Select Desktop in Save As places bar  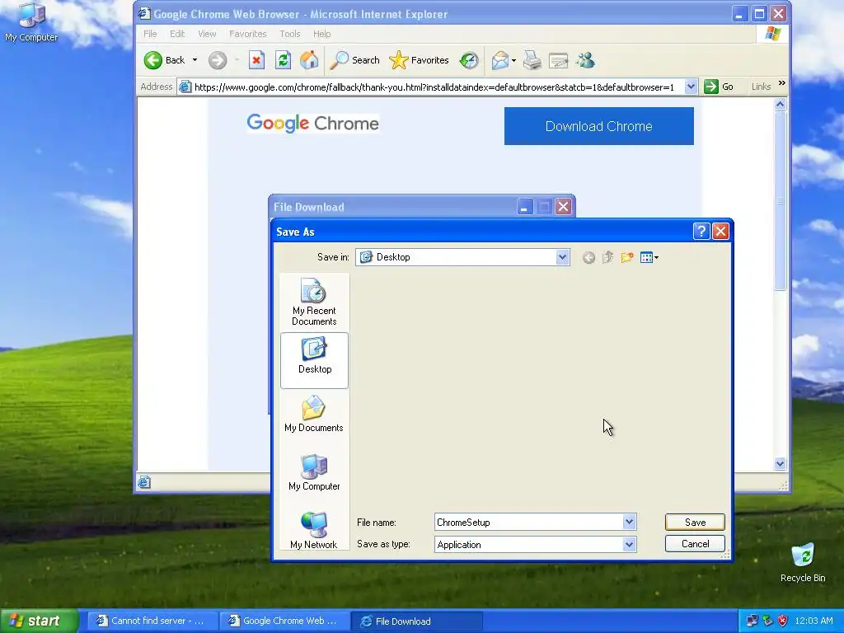(x=314, y=360)
